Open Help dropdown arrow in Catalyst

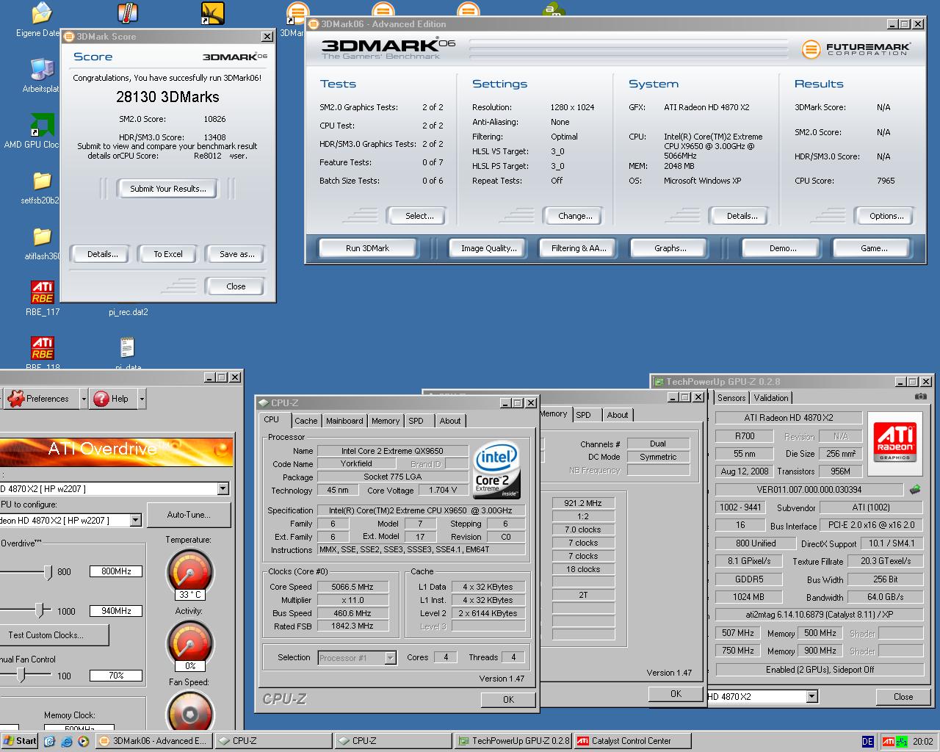tap(142, 399)
